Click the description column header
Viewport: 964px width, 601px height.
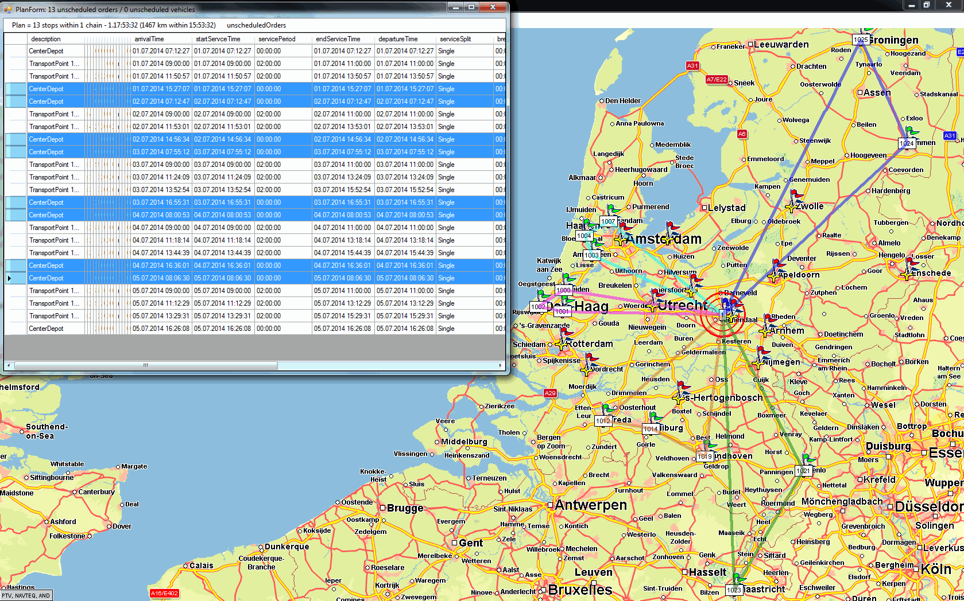[46, 39]
